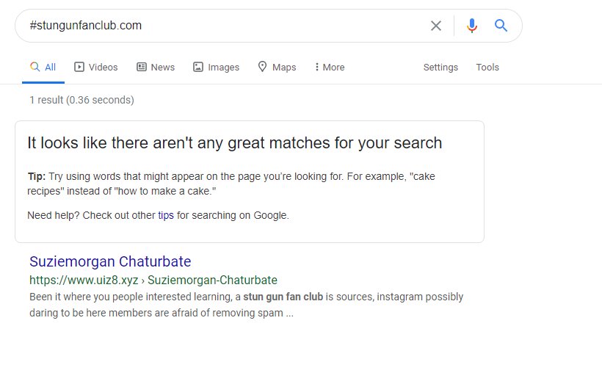This screenshot has width=602, height=373.
Task: Switch to the Images tab
Action: (216, 68)
